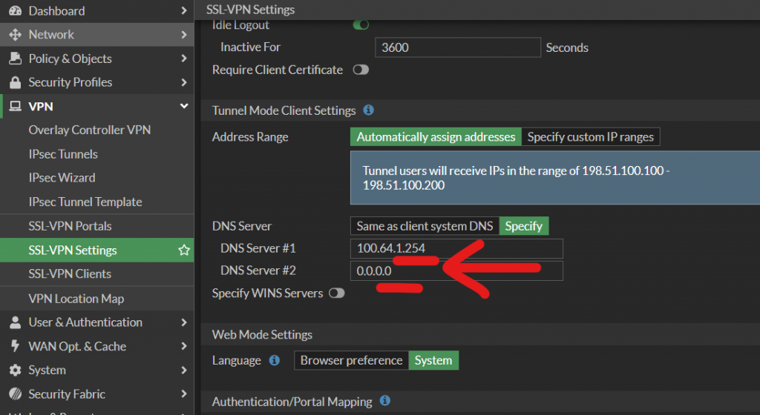The height and width of the screenshot is (415, 760).
Task: Expand the Policy & Objects chevron
Action: [184, 58]
